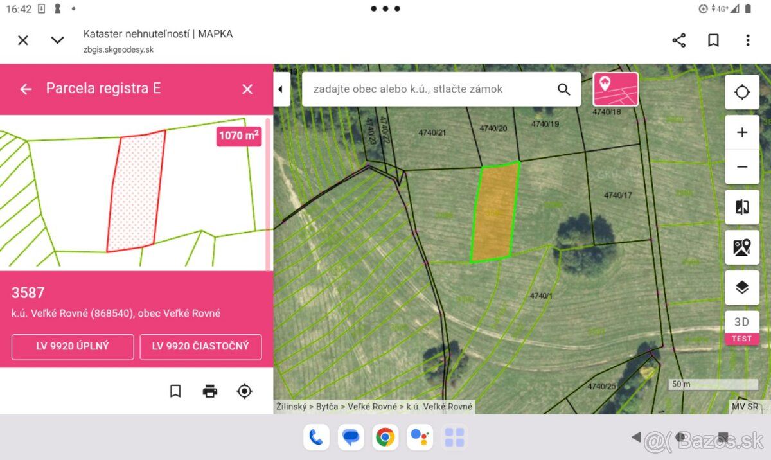Print the parcel information

point(210,391)
